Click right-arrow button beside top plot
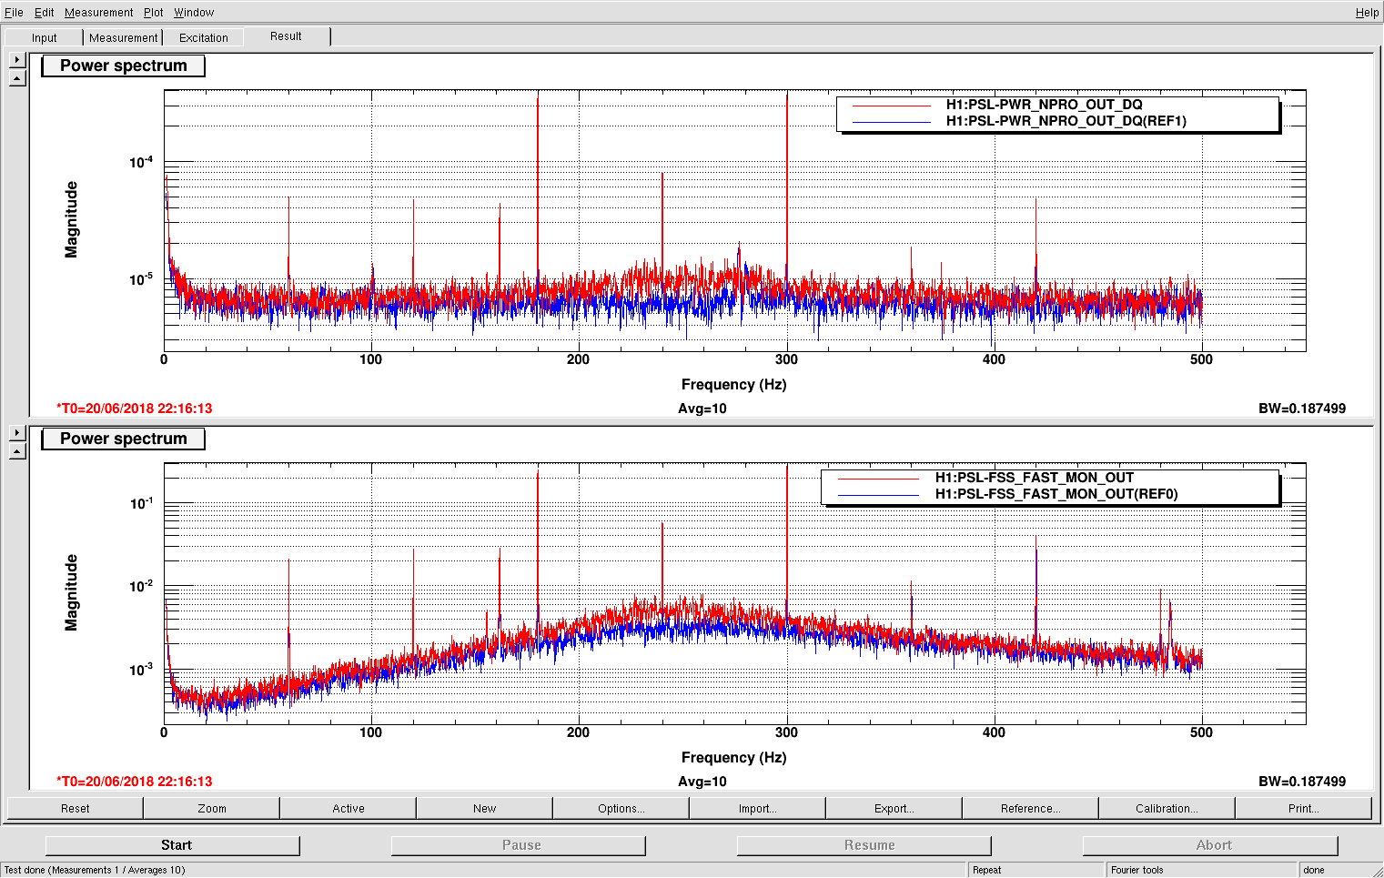This screenshot has height=878, width=1384. click(x=17, y=60)
